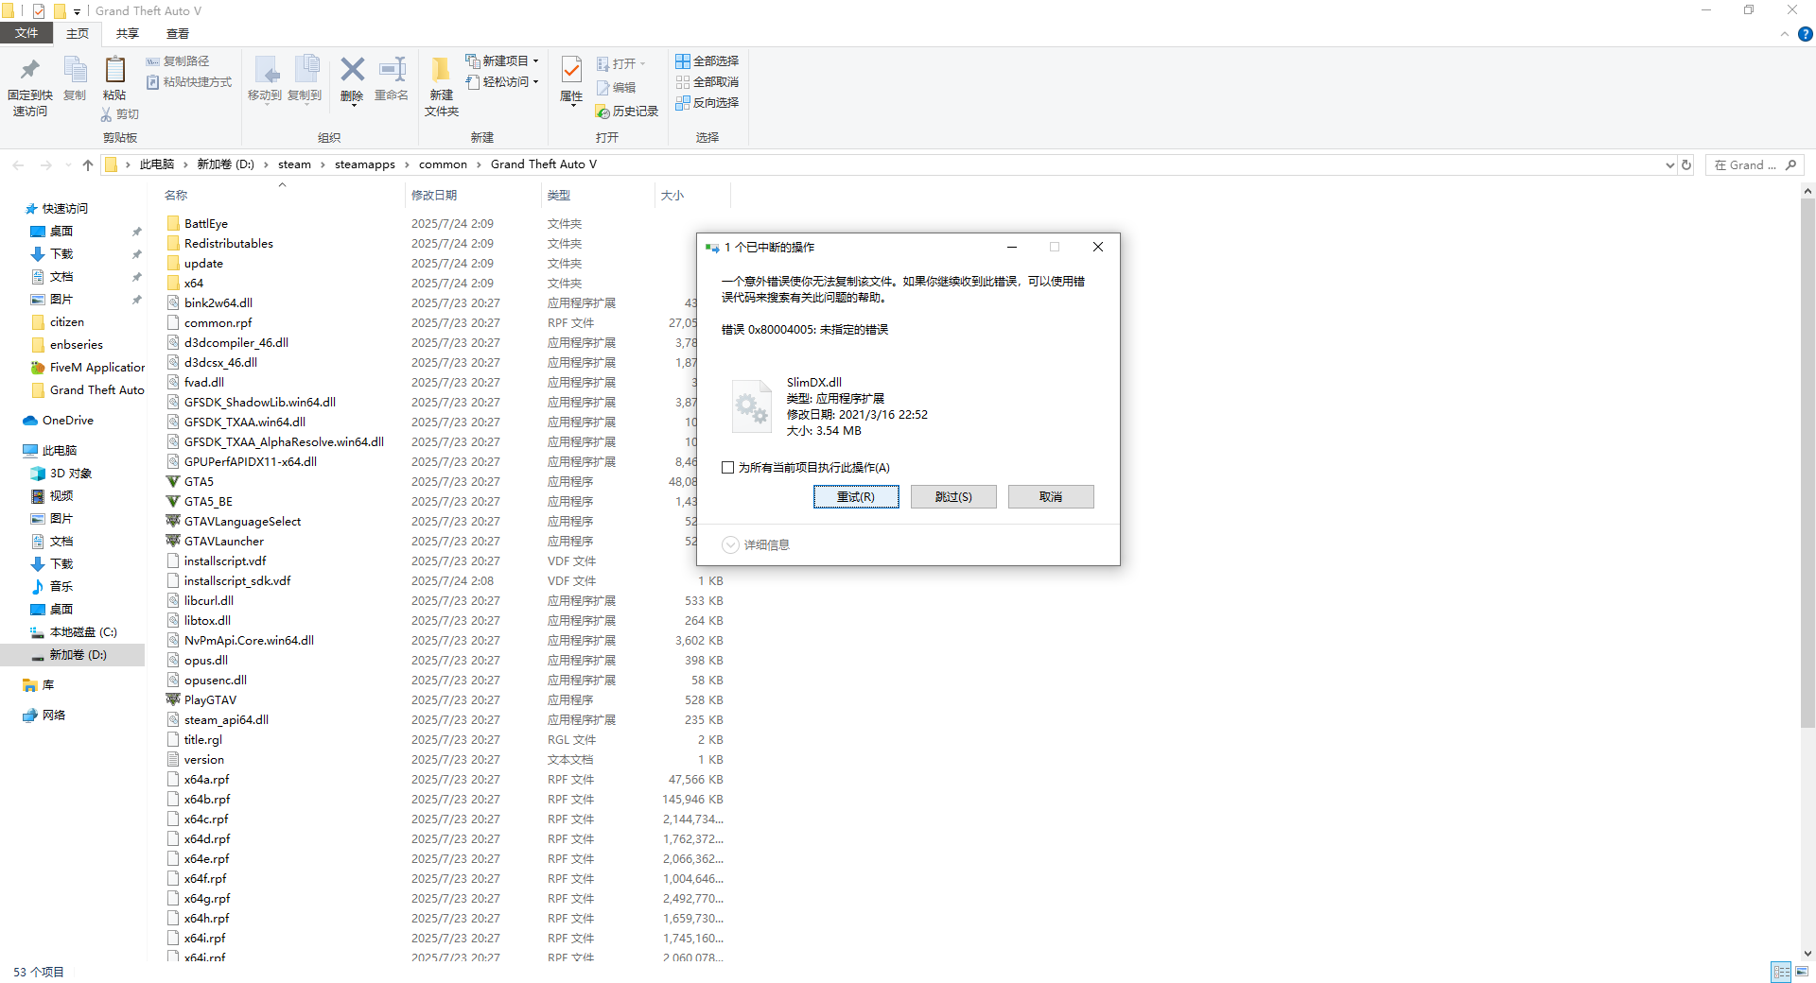The width and height of the screenshot is (1816, 983).
Task: Click the Up one level arrow
Action: click(x=88, y=164)
